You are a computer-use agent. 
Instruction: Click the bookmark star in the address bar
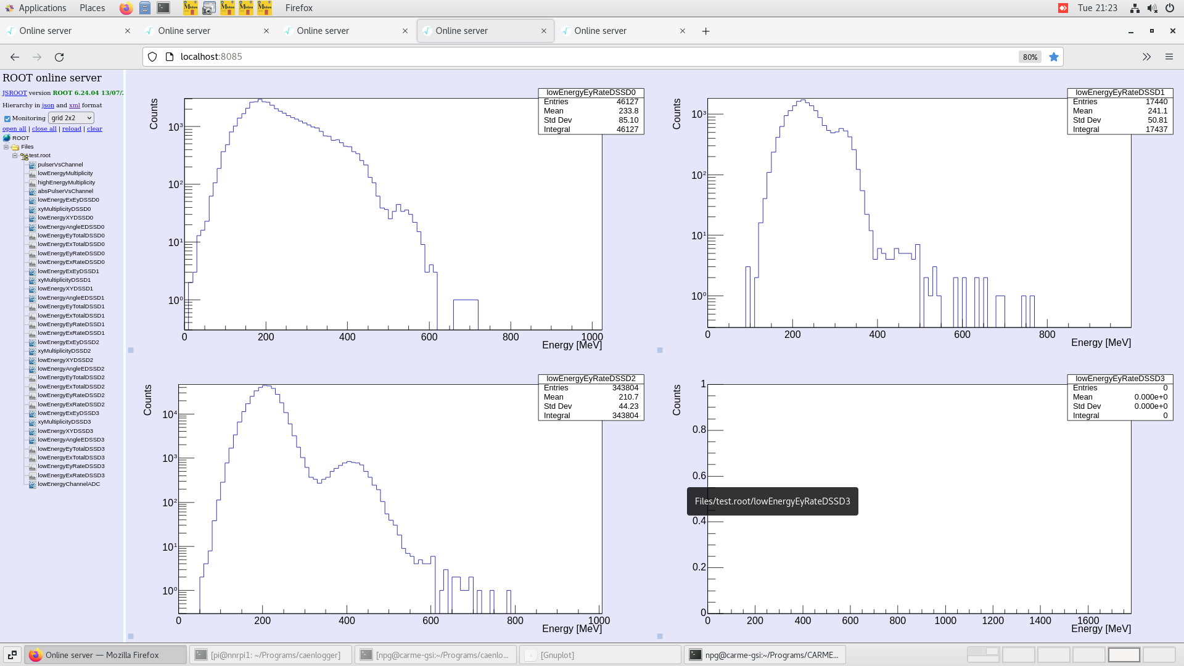(1054, 57)
